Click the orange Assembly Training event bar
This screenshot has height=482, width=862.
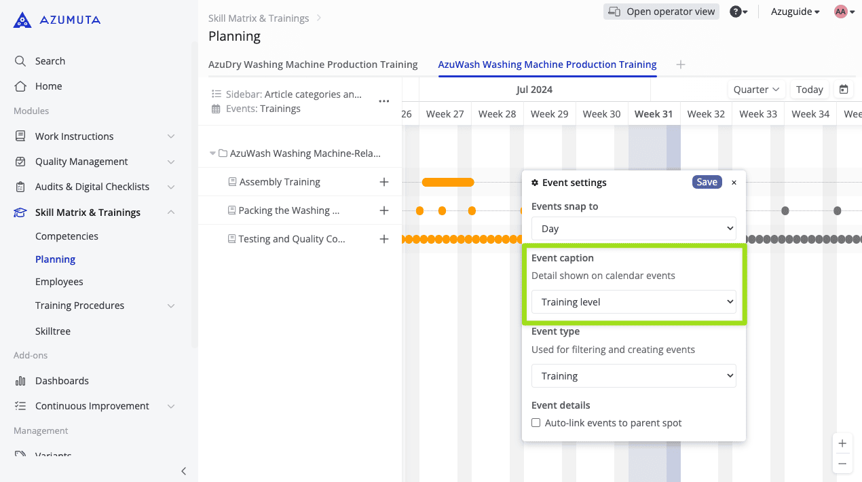448,182
